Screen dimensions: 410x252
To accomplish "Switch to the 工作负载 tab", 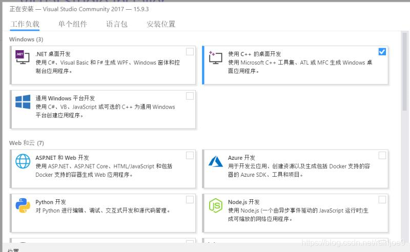I will pos(25,24).
